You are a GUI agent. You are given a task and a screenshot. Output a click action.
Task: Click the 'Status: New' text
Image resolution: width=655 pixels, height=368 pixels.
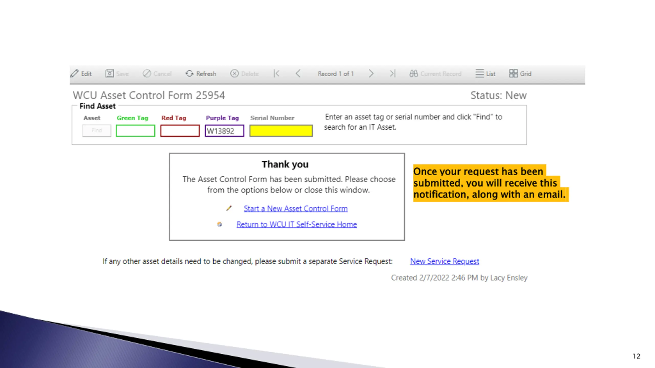click(x=498, y=95)
